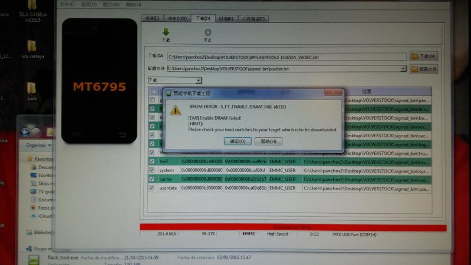
Task: Open the scatter file path dropdown arrow
Action: pos(403,69)
